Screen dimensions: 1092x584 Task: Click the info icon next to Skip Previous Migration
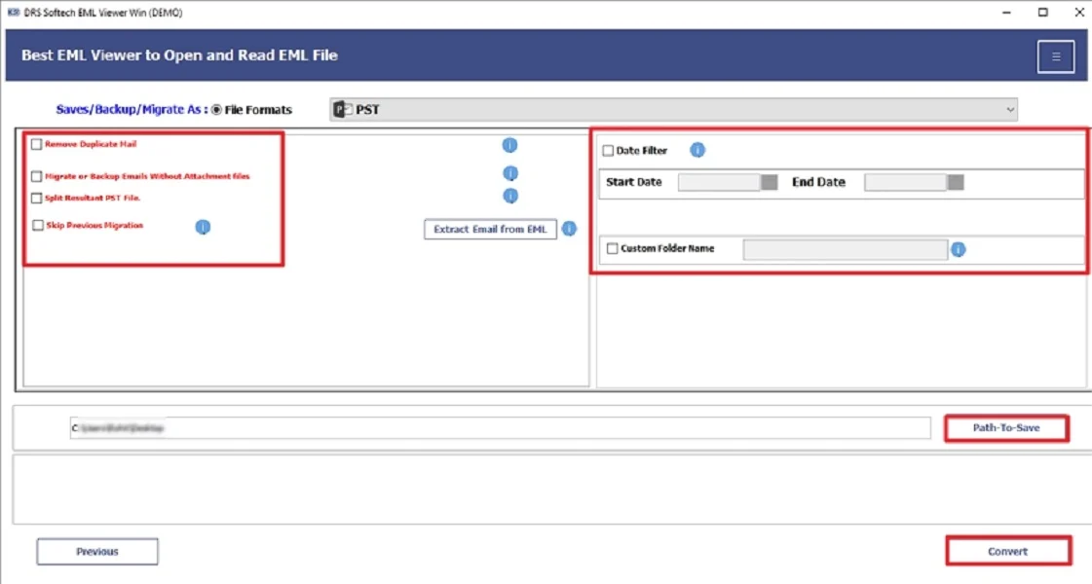(202, 227)
